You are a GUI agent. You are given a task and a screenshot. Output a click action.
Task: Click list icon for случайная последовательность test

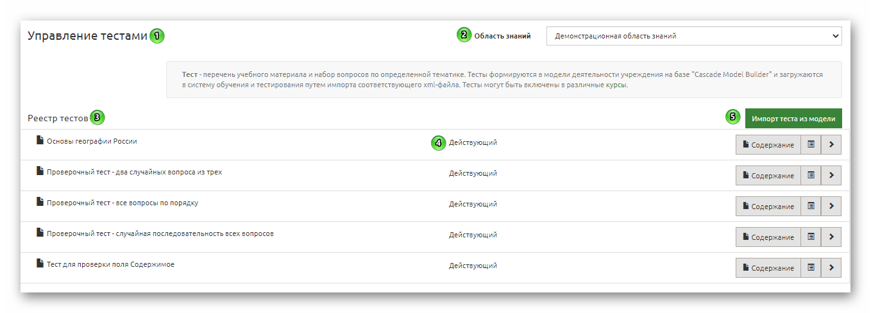(x=811, y=237)
